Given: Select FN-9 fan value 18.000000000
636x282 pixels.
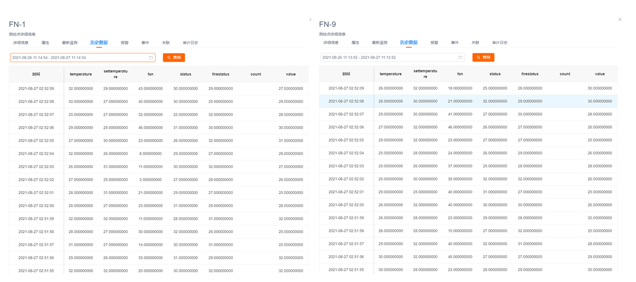Looking at the screenshot, I should [460, 88].
